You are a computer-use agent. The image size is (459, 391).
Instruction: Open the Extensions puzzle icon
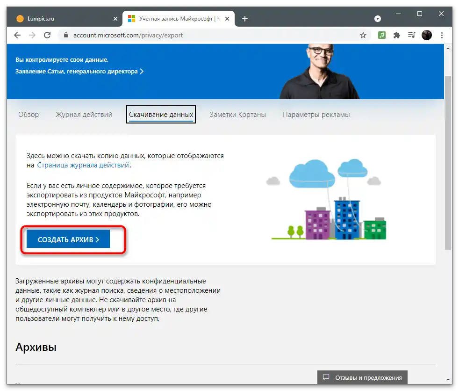pos(397,35)
